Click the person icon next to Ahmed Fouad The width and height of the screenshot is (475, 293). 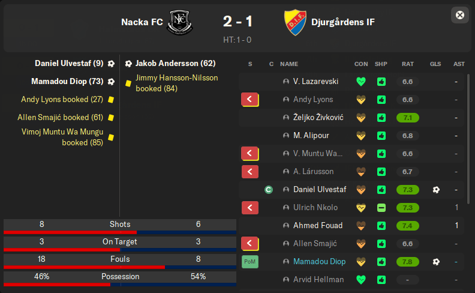286,226
